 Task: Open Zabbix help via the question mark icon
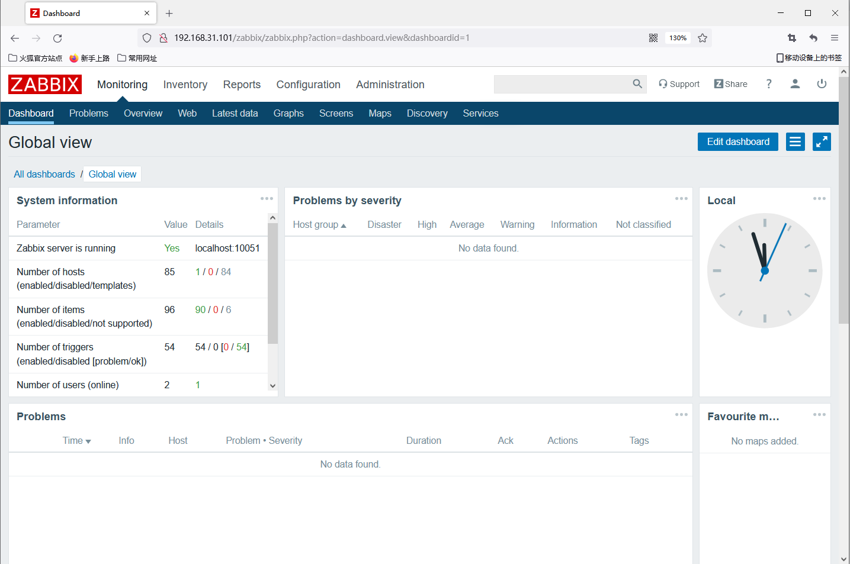coord(768,83)
